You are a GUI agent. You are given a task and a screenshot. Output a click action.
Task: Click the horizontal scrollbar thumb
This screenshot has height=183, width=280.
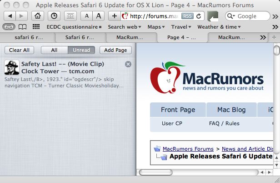(156, 172)
